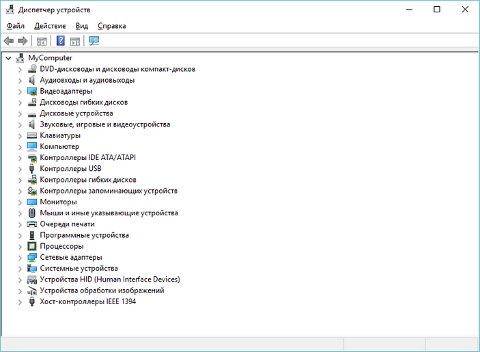This screenshot has width=480, height=352.
Task: Click the show/hide console tree toolbar icon
Action: click(42, 41)
